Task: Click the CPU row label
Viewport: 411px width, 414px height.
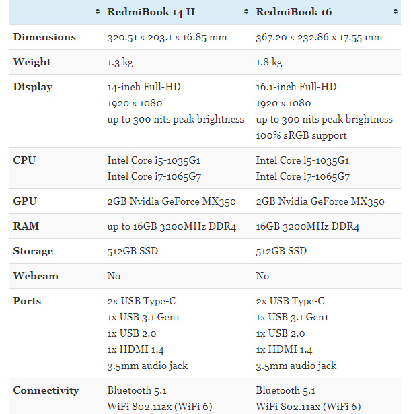Action: pos(24,160)
